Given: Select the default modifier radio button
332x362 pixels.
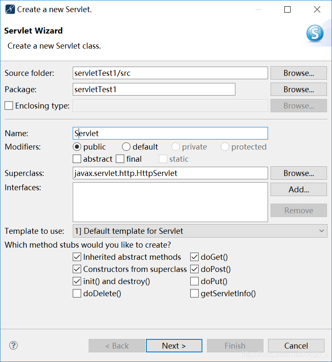Looking at the screenshot, I should click(126, 147).
